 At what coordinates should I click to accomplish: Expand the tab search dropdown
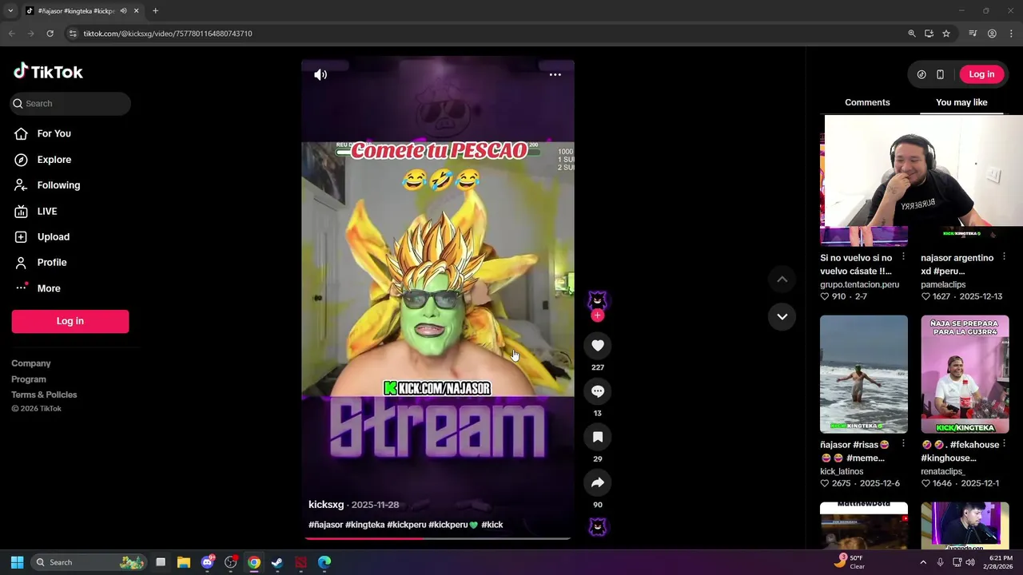[10, 11]
